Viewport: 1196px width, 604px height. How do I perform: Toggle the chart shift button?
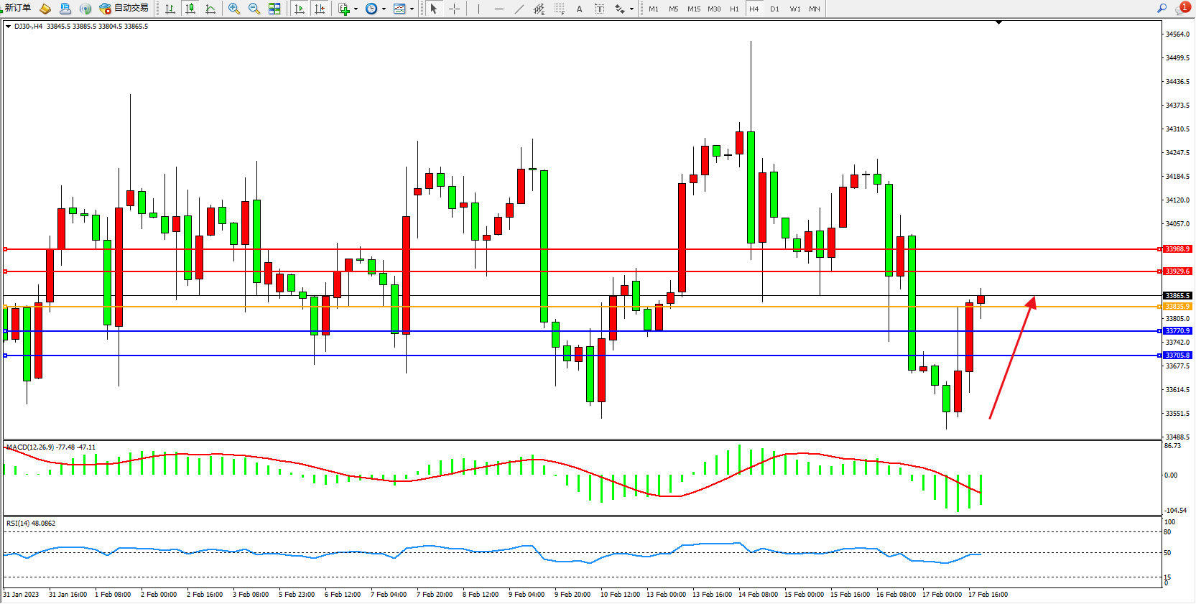(320, 9)
